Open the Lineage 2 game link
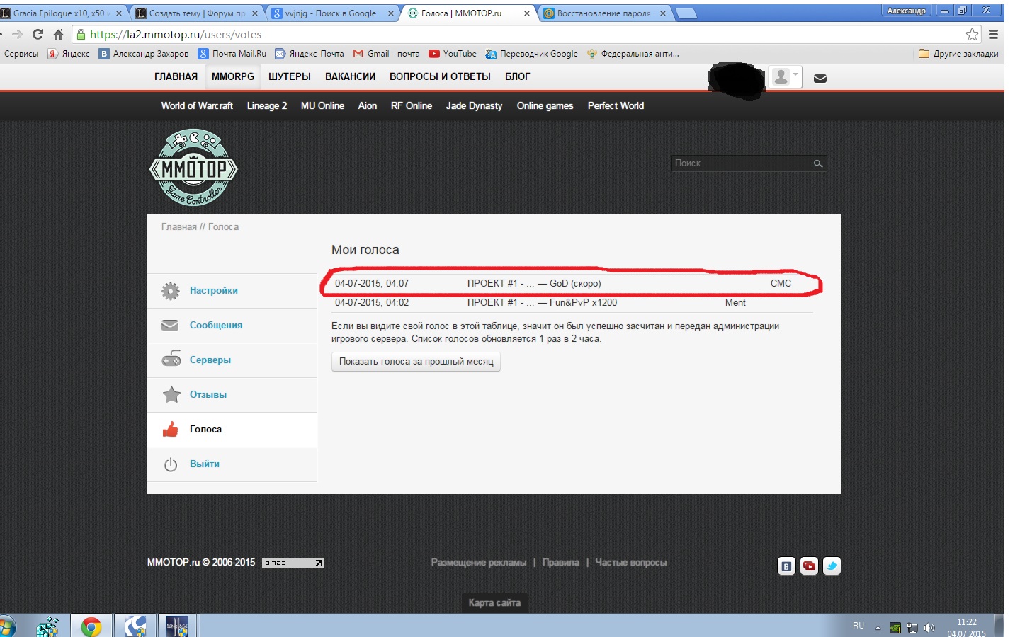 coord(266,106)
